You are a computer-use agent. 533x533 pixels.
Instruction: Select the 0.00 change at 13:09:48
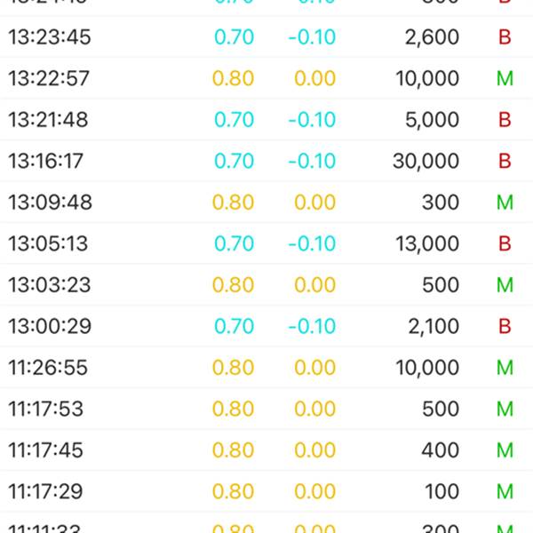315,203
